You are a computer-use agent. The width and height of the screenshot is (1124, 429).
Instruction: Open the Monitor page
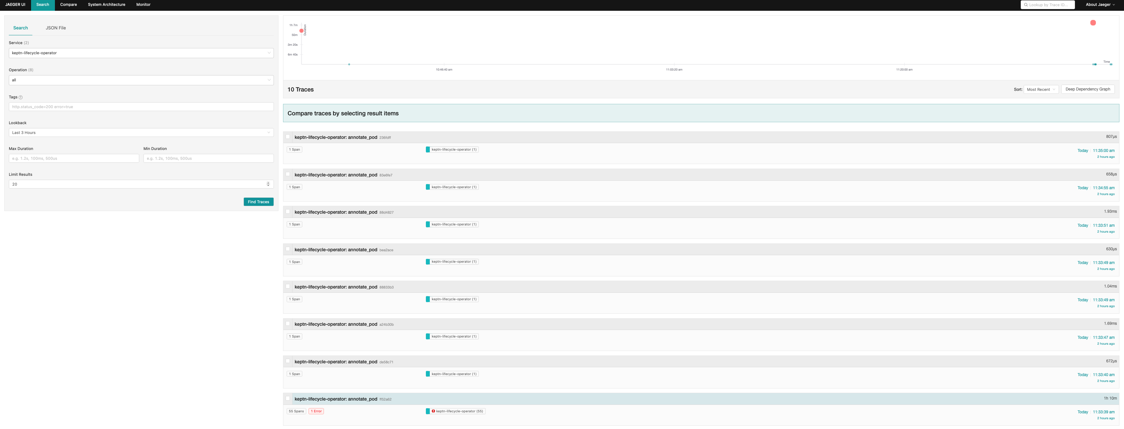[143, 5]
